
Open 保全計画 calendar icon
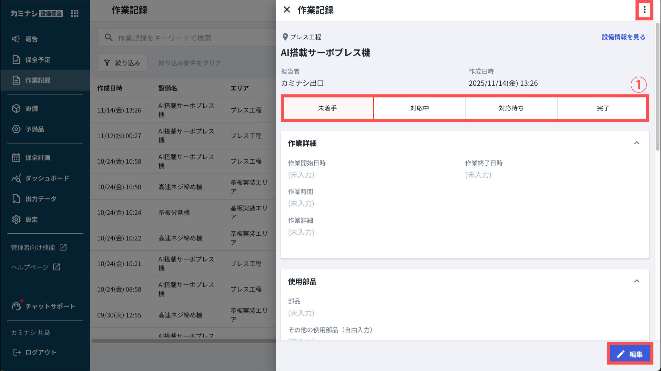click(x=16, y=158)
